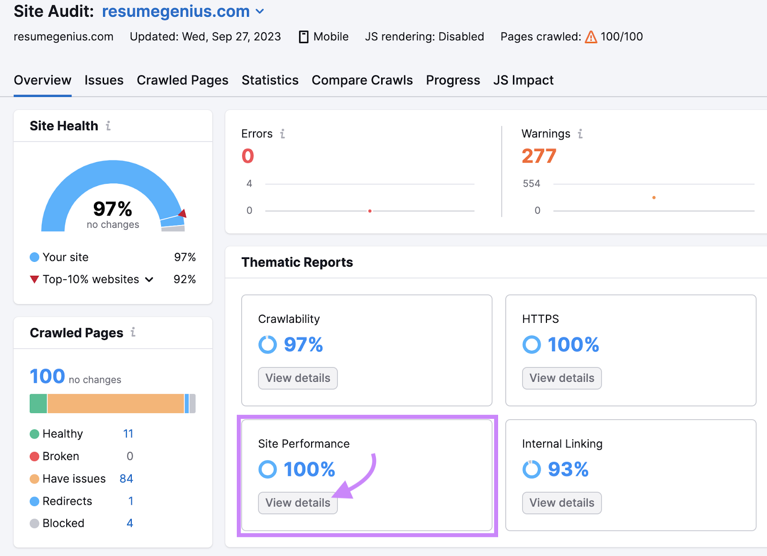Click the Your site 97% value
This screenshot has width=767, height=556.
point(185,257)
